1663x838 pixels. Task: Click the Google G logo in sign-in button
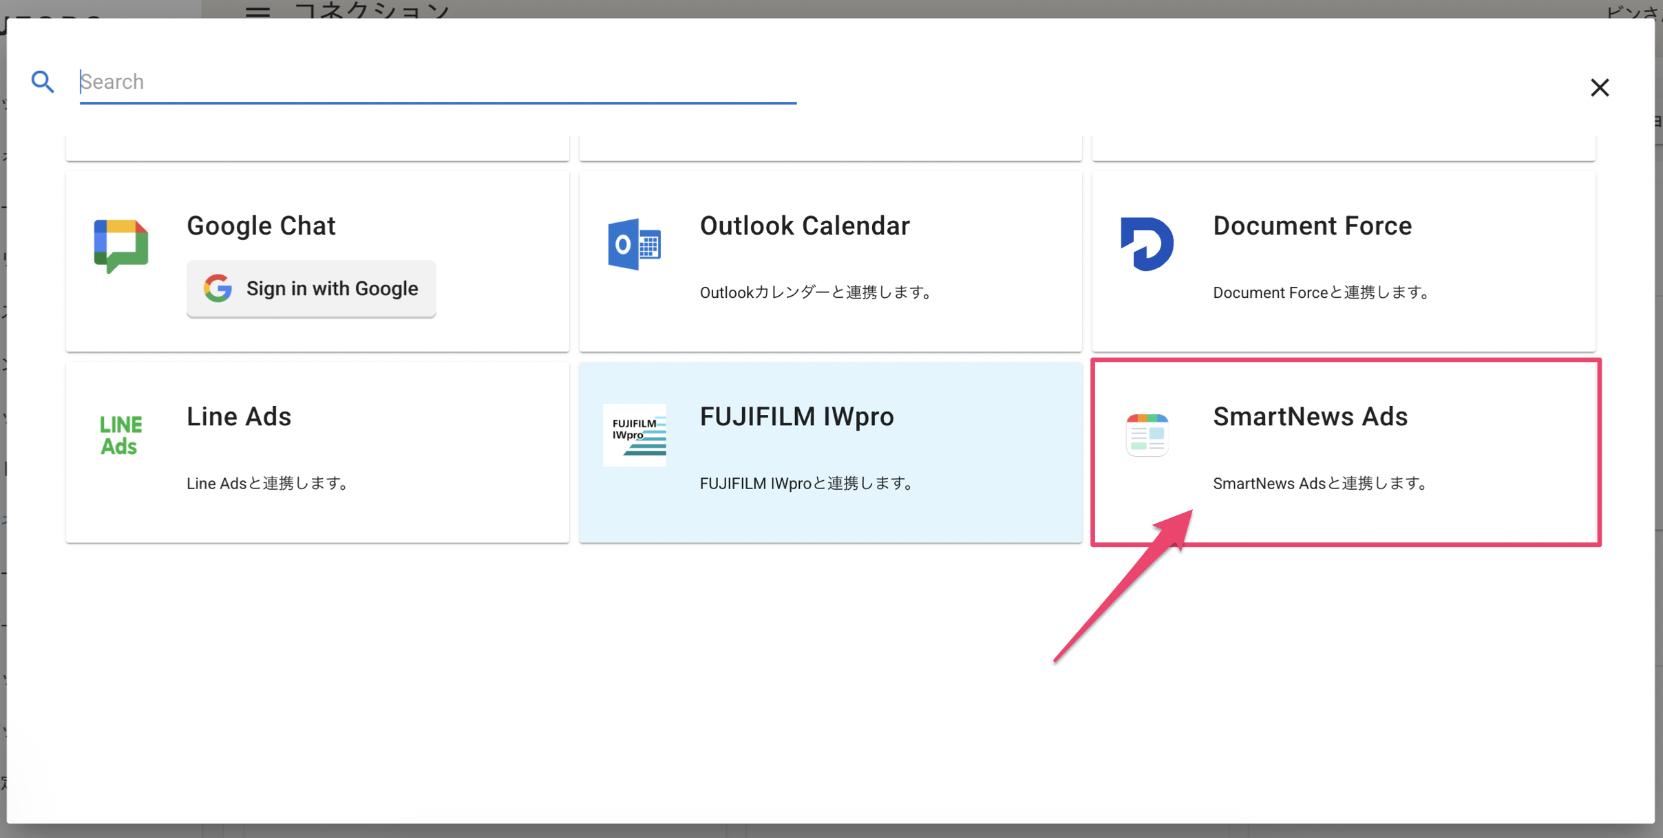[218, 288]
